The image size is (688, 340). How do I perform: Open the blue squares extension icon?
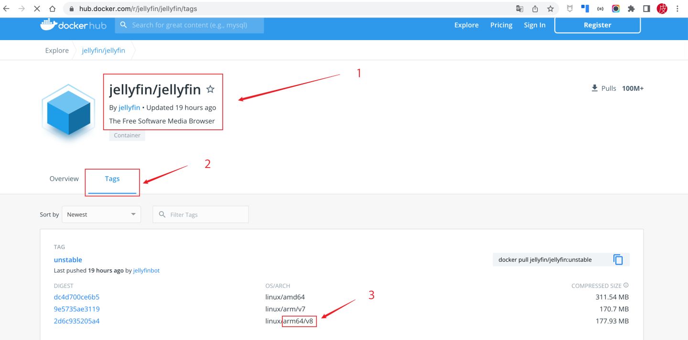coord(585,9)
